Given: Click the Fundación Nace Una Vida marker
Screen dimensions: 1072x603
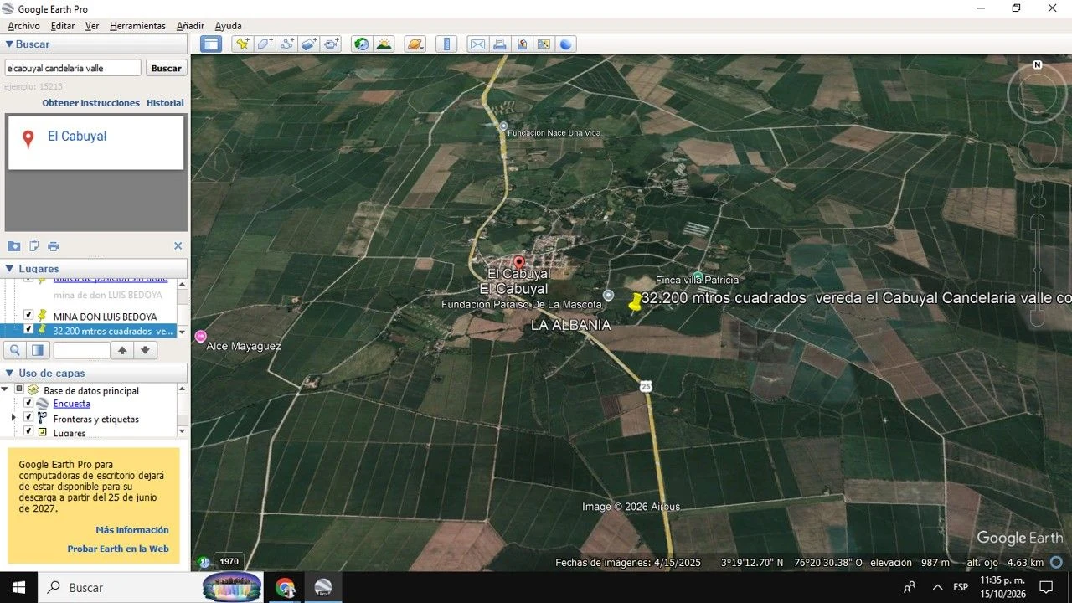Looking at the screenshot, I should click(x=503, y=126).
